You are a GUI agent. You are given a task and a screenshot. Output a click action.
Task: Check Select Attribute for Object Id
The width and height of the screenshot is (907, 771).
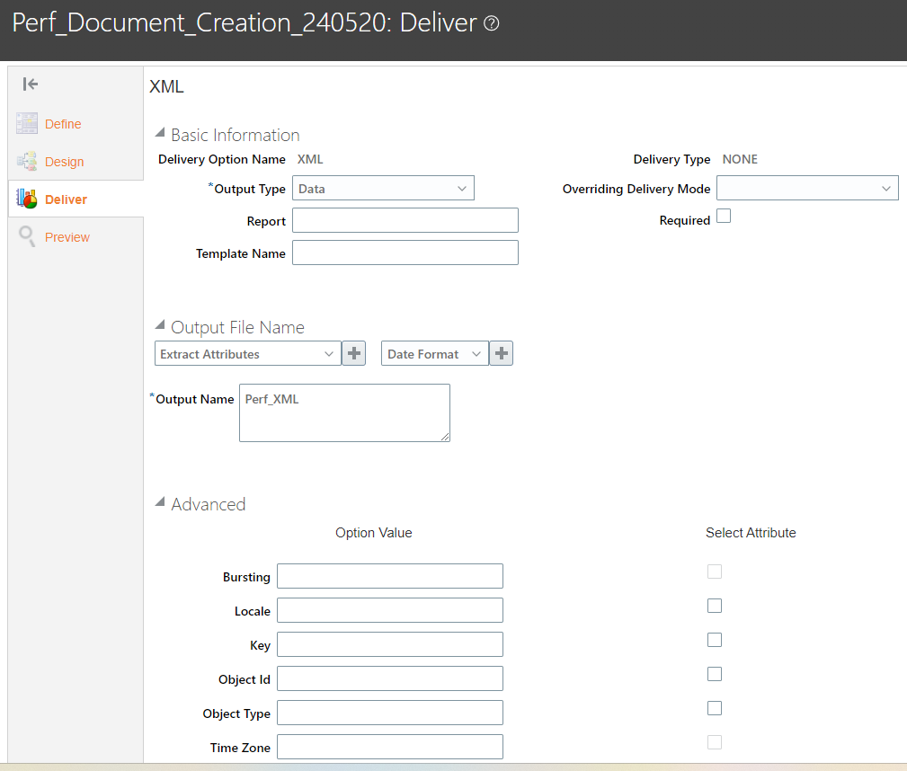click(715, 674)
